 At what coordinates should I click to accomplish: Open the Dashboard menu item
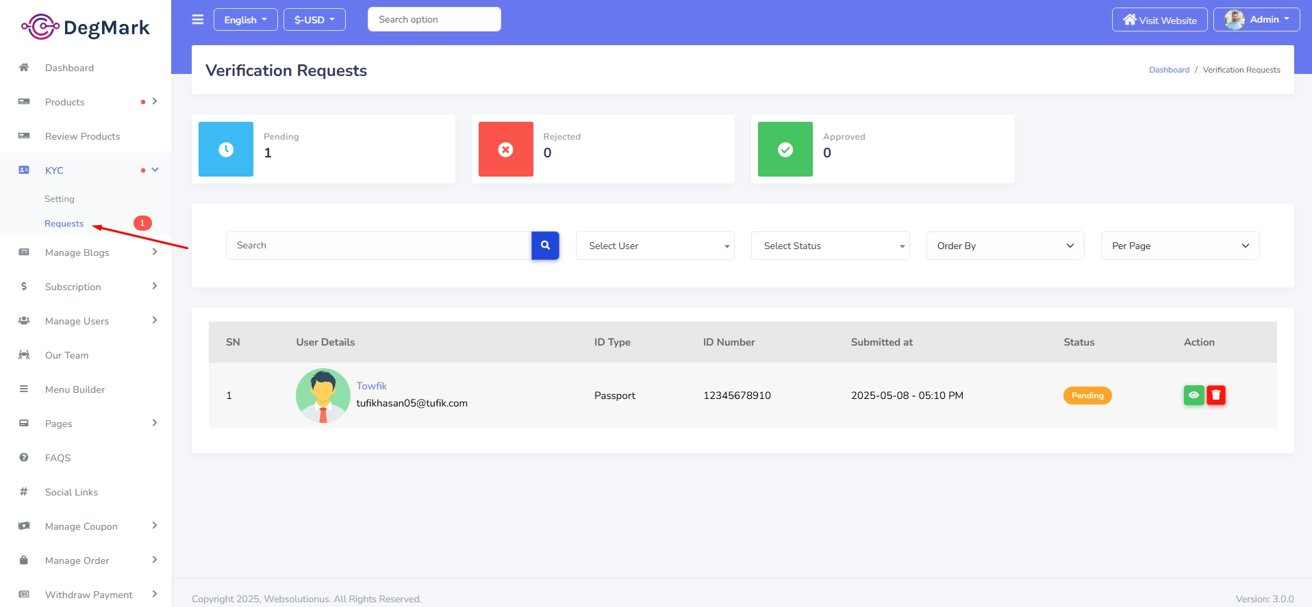tap(86, 68)
